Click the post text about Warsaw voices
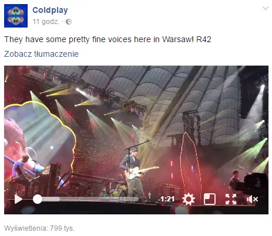272x236 pixels. pyautogui.click(x=108, y=39)
